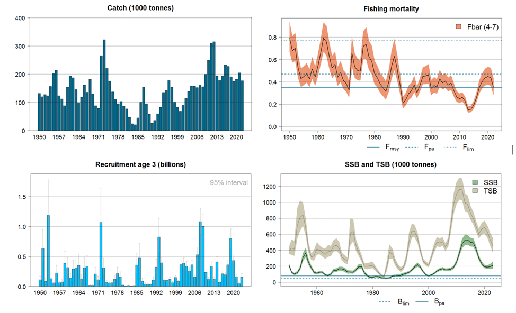The width and height of the screenshot is (516, 313).
Task: Click the 'Fbar (4-7)' legend label
Action: [483, 27]
